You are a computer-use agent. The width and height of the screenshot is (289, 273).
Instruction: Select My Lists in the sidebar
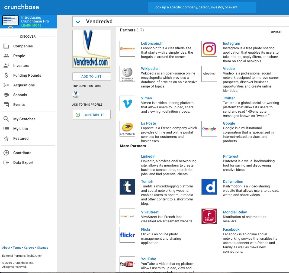pyautogui.click(x=20, y=129)
